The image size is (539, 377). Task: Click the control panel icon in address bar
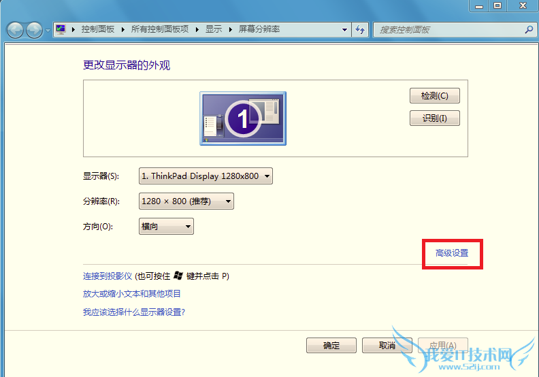point(61,29)
